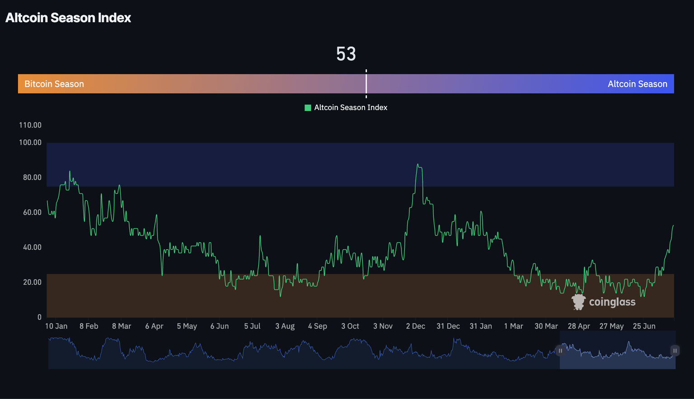Click the 10 Jan date axis label
694x399 pixels.
click(56, 326)
